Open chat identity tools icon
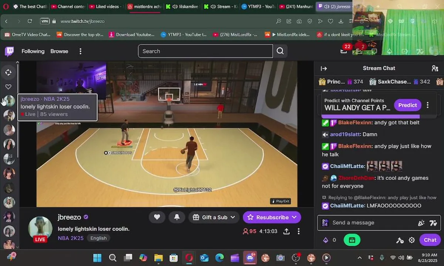 click(x=400, y=240)
